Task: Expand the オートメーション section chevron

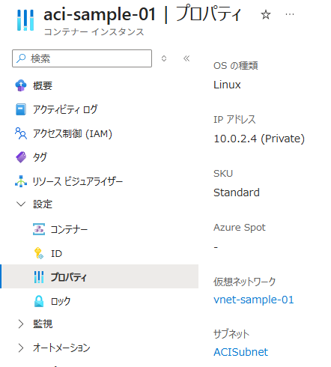Action: pos(21,348)
